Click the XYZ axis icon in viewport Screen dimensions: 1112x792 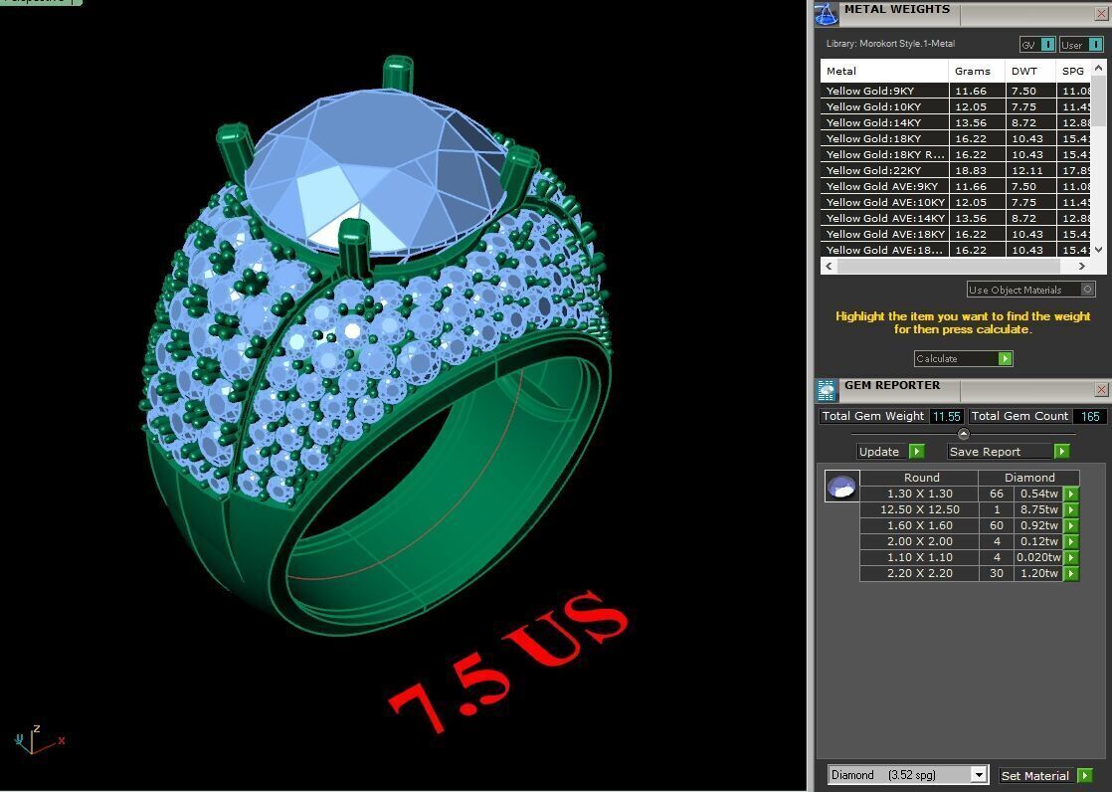pyautogui.click(x=39, y=739)
